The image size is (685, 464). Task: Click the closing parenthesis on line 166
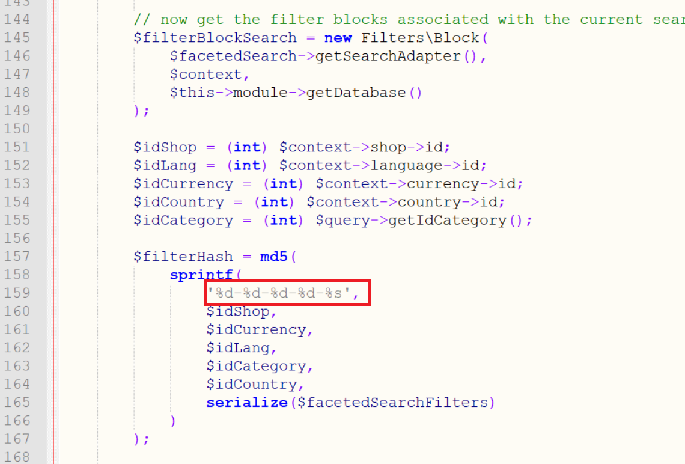173,421
